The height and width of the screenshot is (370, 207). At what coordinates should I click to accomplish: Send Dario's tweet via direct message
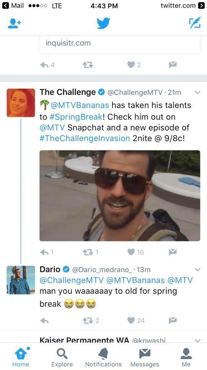(173, 320)
